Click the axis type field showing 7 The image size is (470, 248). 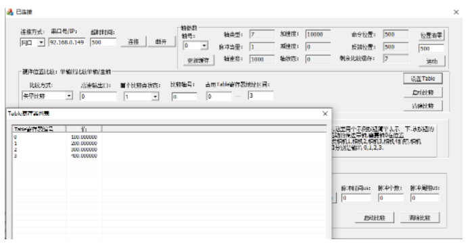(262, 34)
